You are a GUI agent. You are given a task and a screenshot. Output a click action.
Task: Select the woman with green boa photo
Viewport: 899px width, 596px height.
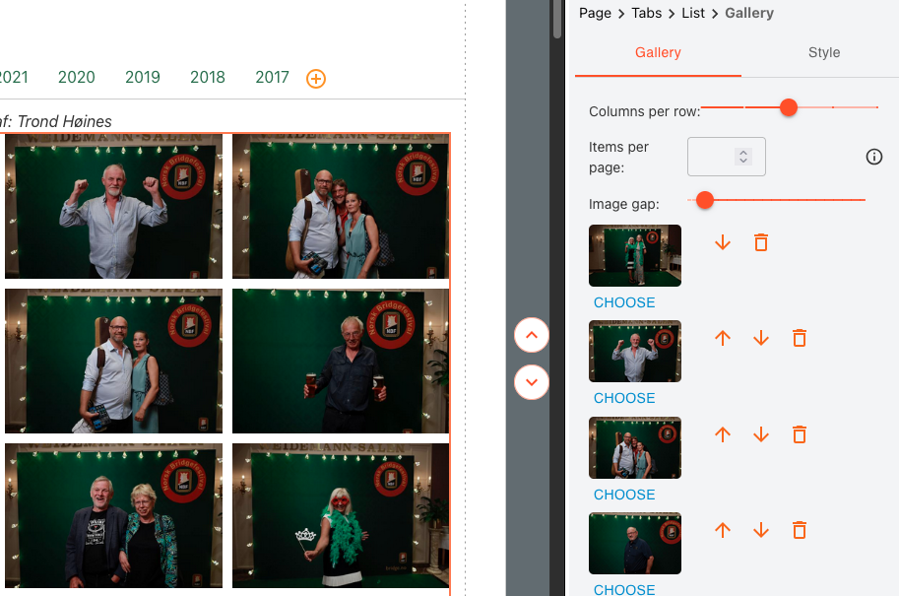click(x=340, y=515)
